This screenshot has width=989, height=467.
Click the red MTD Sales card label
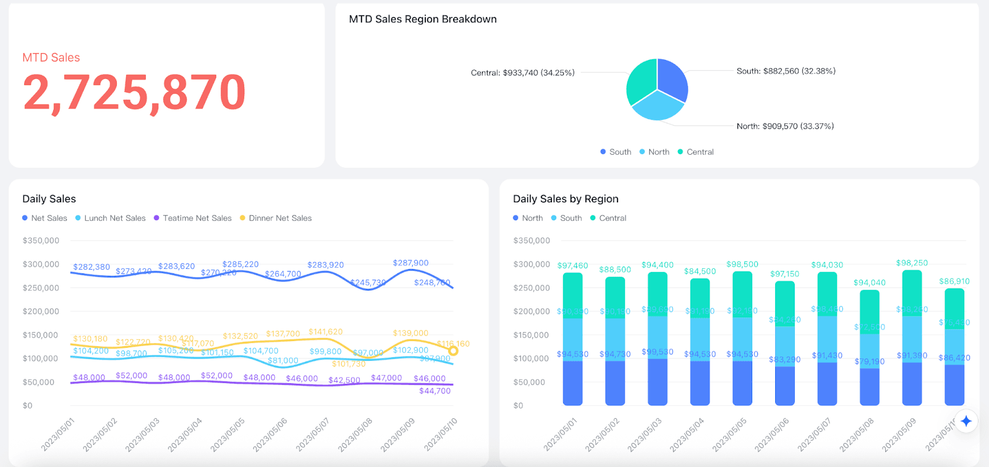tap(51, 57)
